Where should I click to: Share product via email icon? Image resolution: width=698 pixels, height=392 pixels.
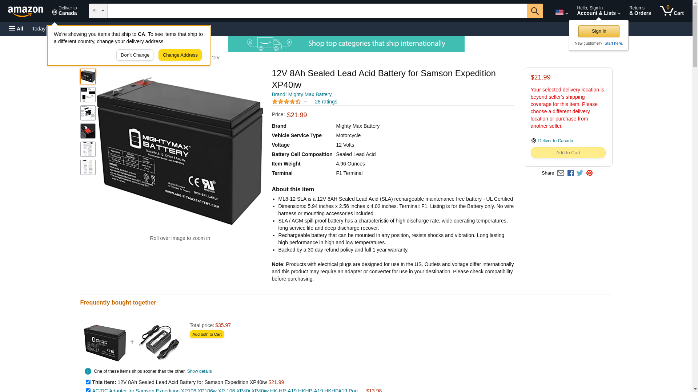click(x=561, y=173)
